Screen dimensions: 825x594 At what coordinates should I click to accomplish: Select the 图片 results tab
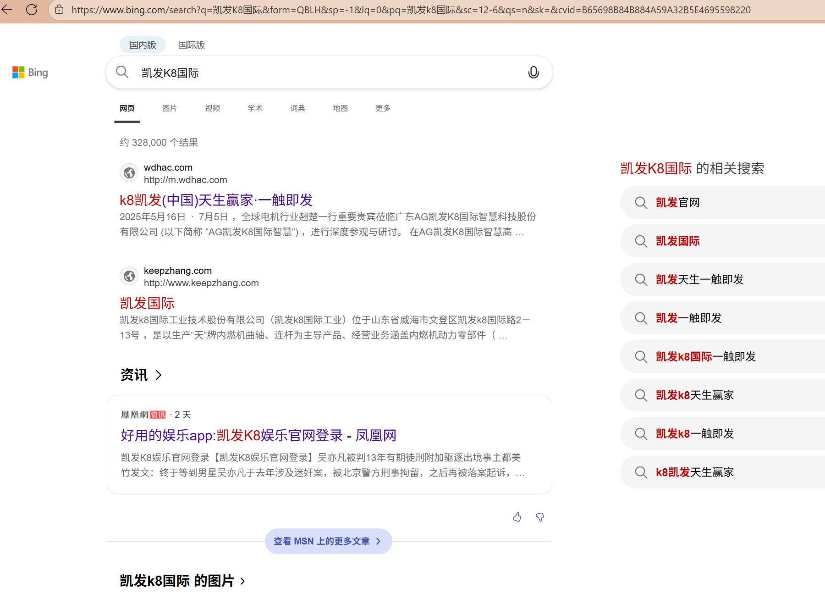tap(170, 108)
